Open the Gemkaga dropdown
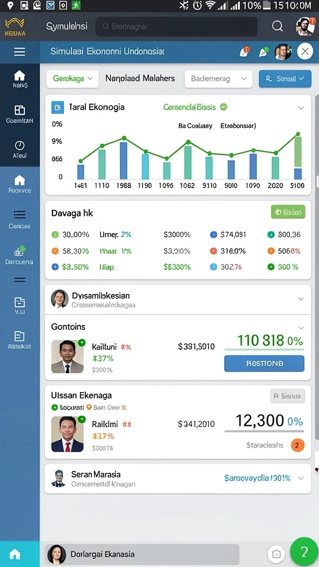The image size is (319, 567). point(73,79)
